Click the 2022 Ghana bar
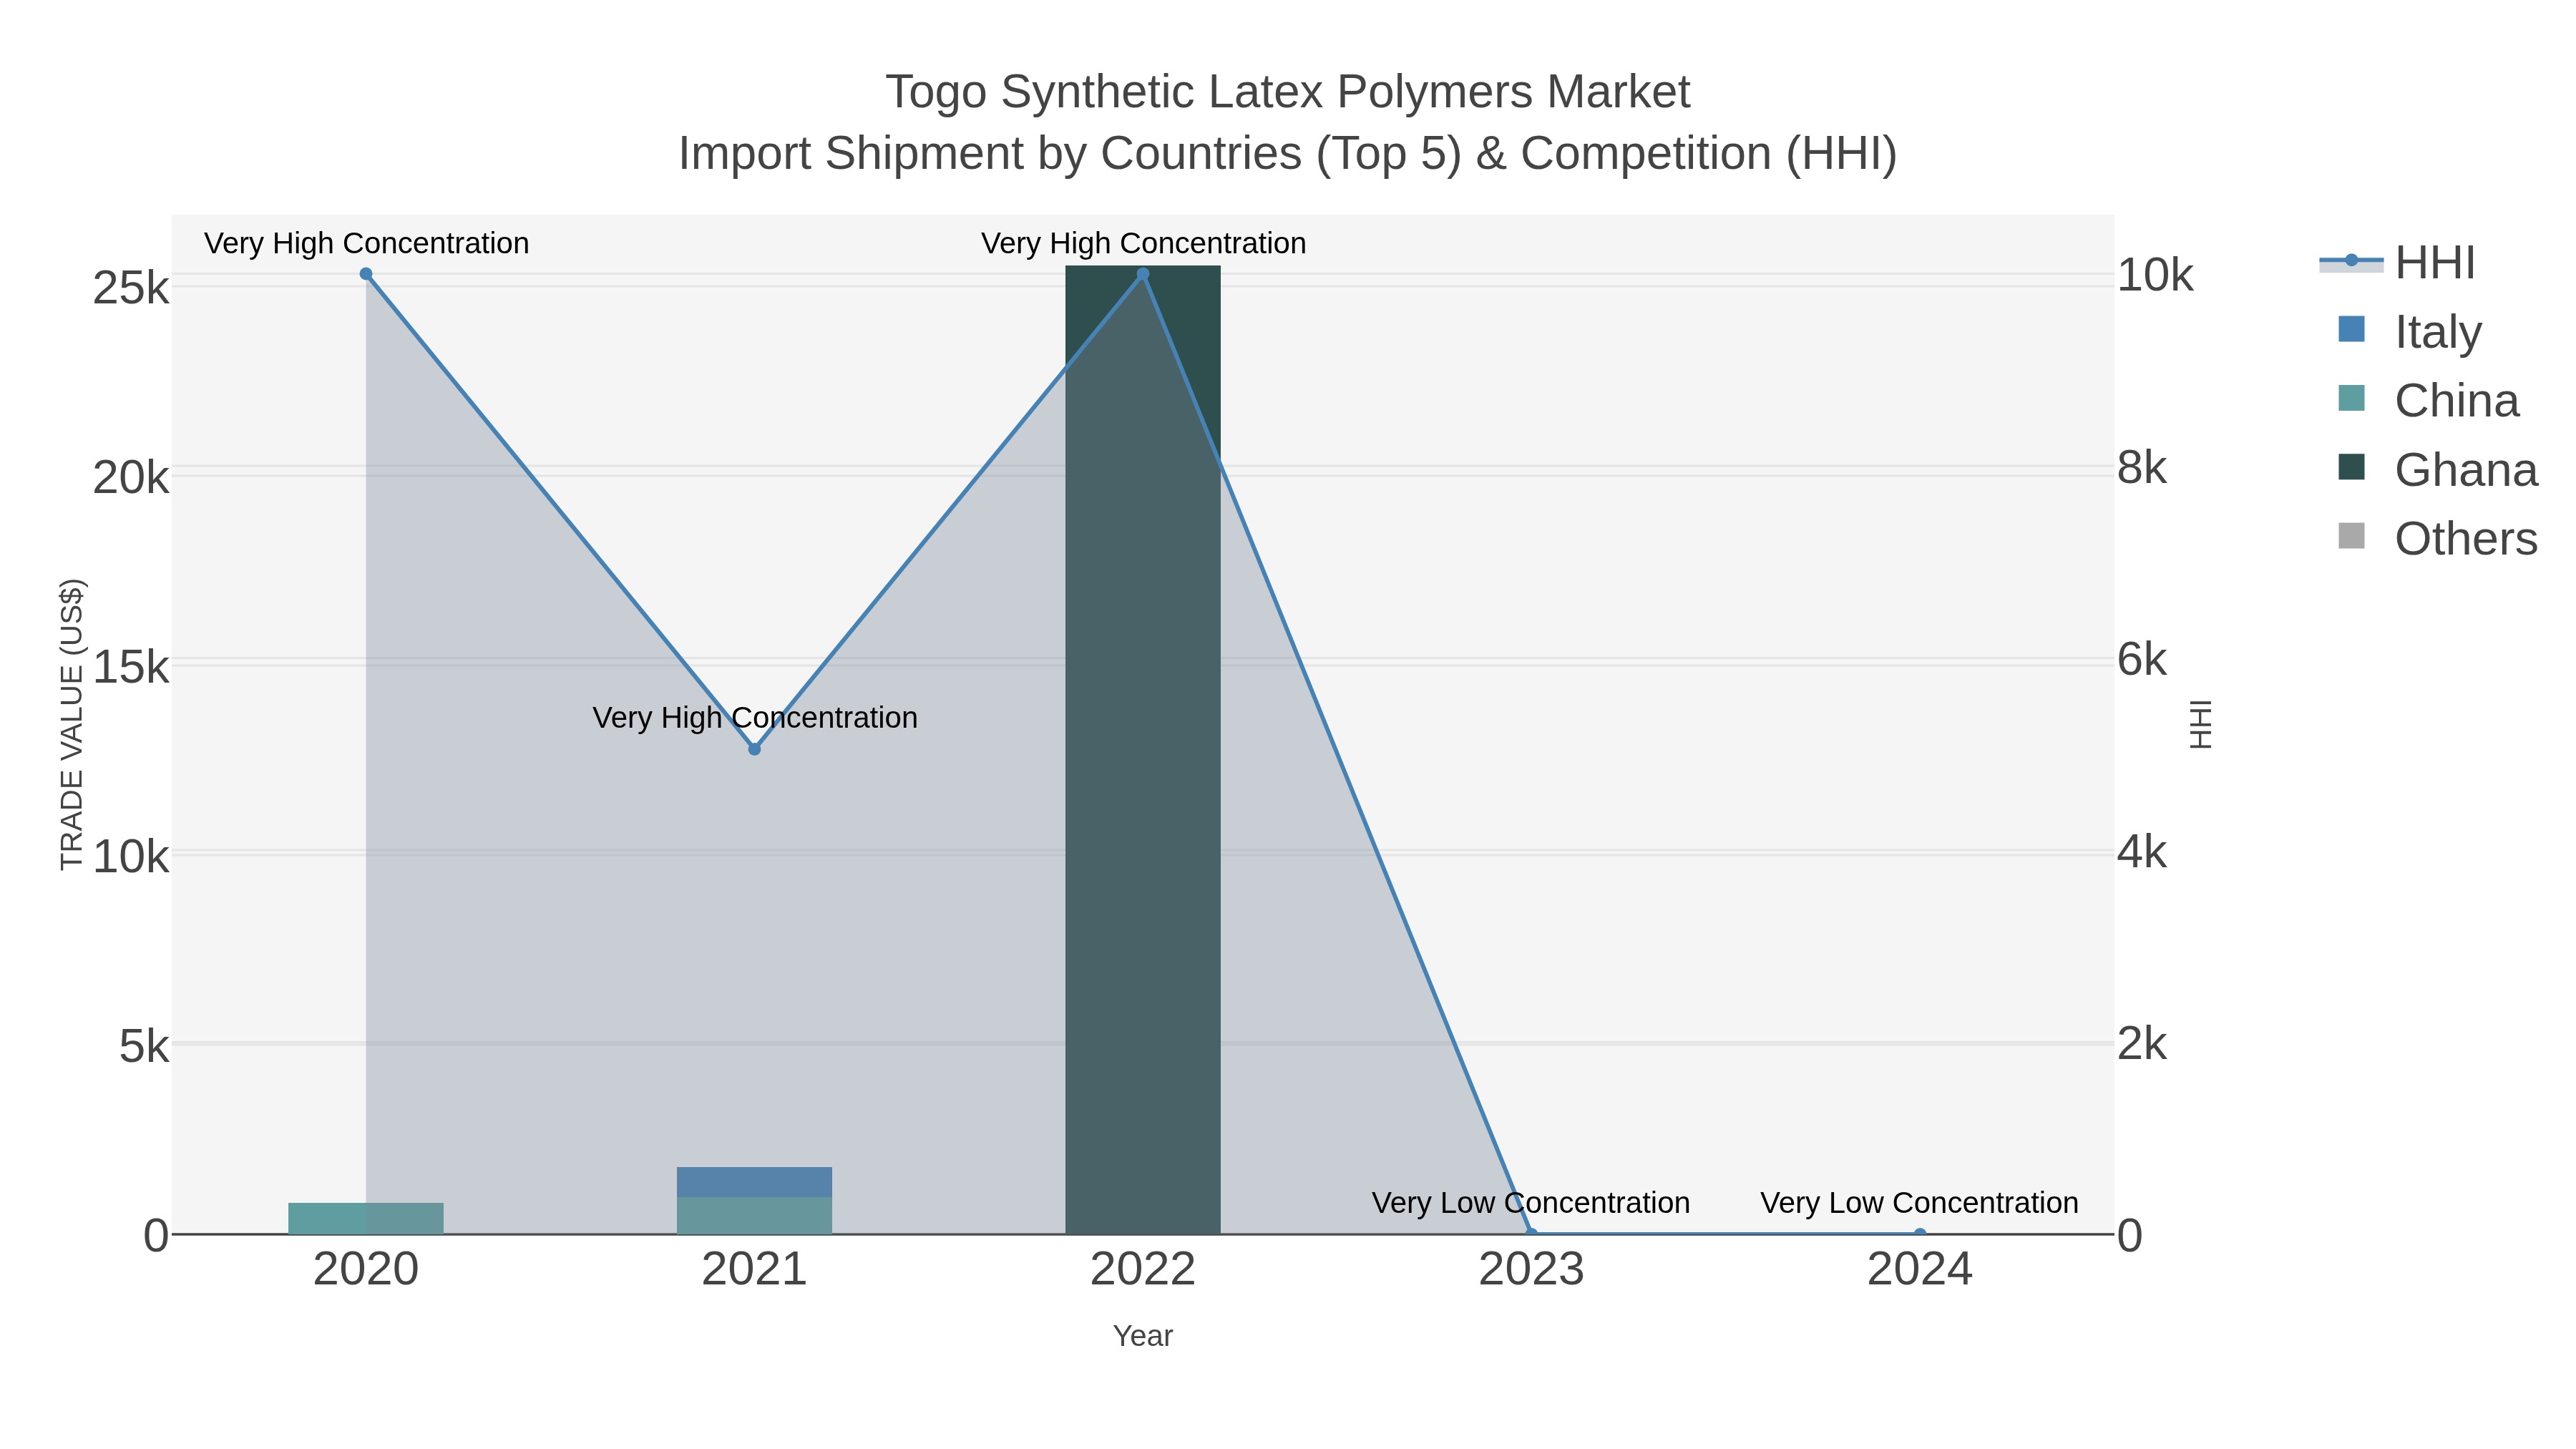 (1143, 750)
